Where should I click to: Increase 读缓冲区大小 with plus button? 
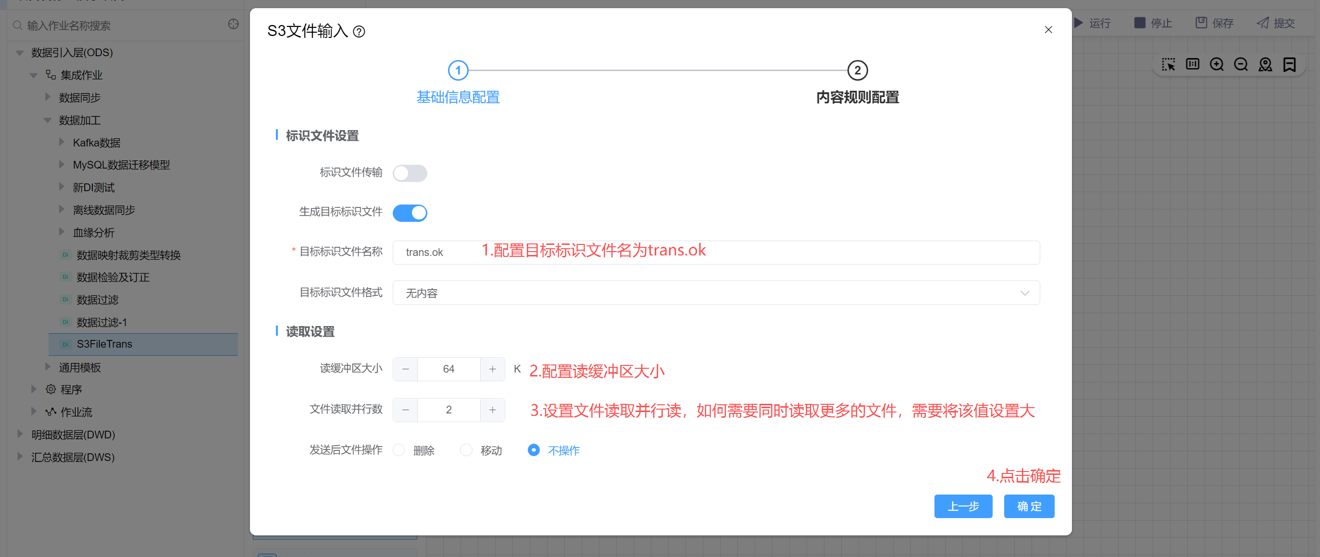coord(492,369)
